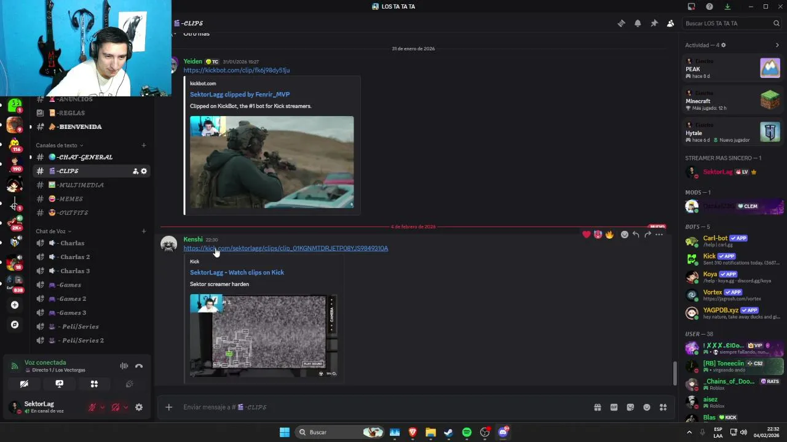This screenshot has width=787, height=442.
Task: Click the green update download icon
Action: tap(727, 7)
